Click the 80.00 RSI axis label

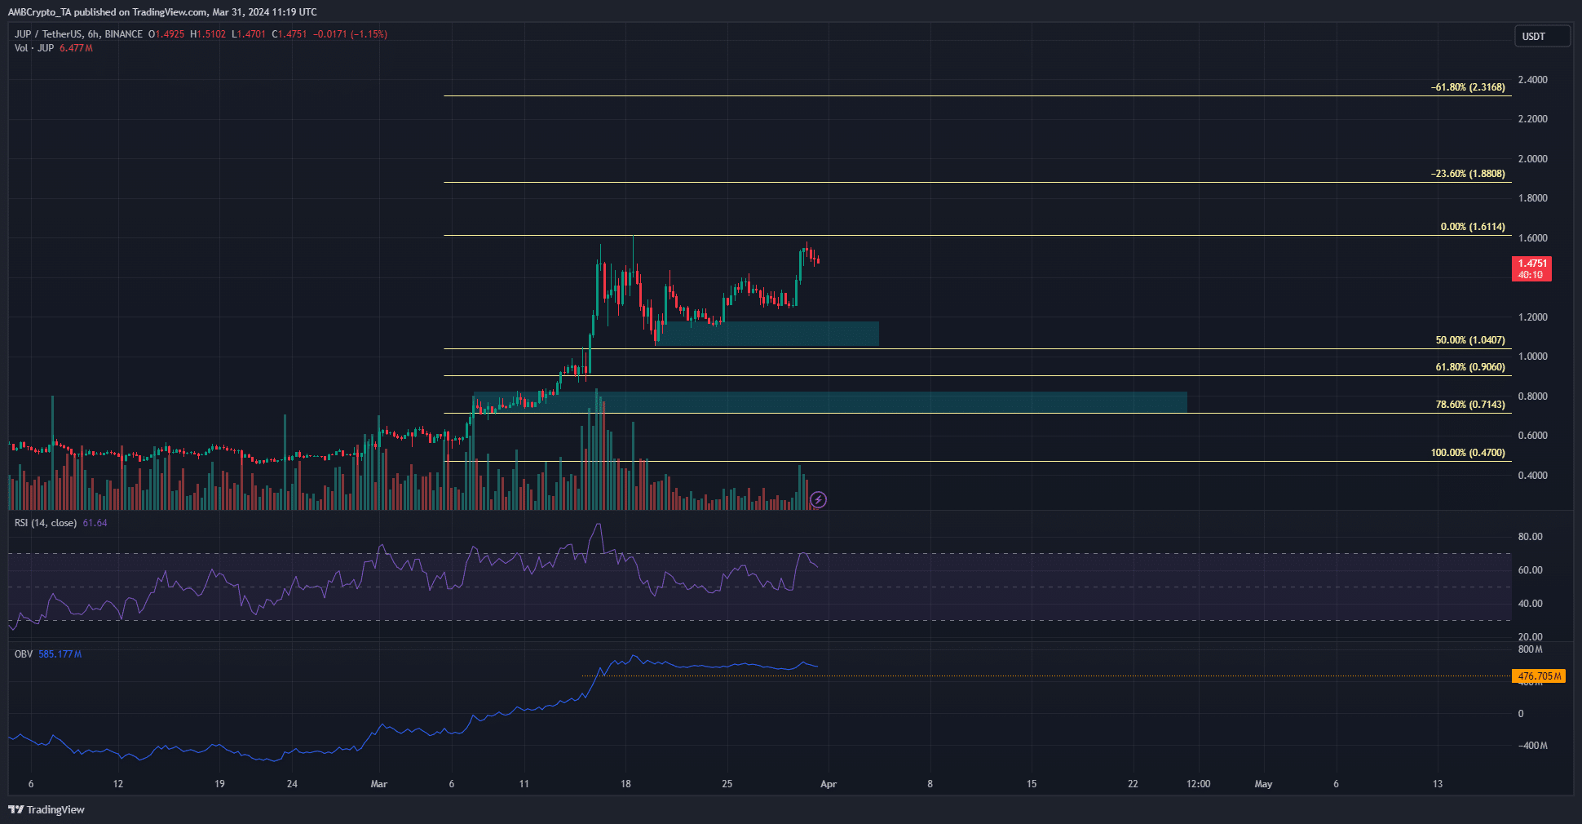tap(1531, 537)
